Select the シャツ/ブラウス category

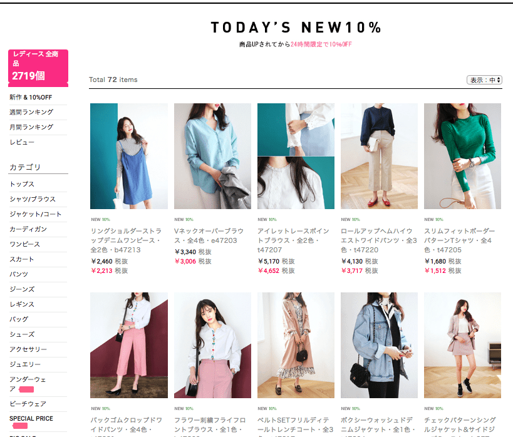pyautogui.click(x=33, y=199)
